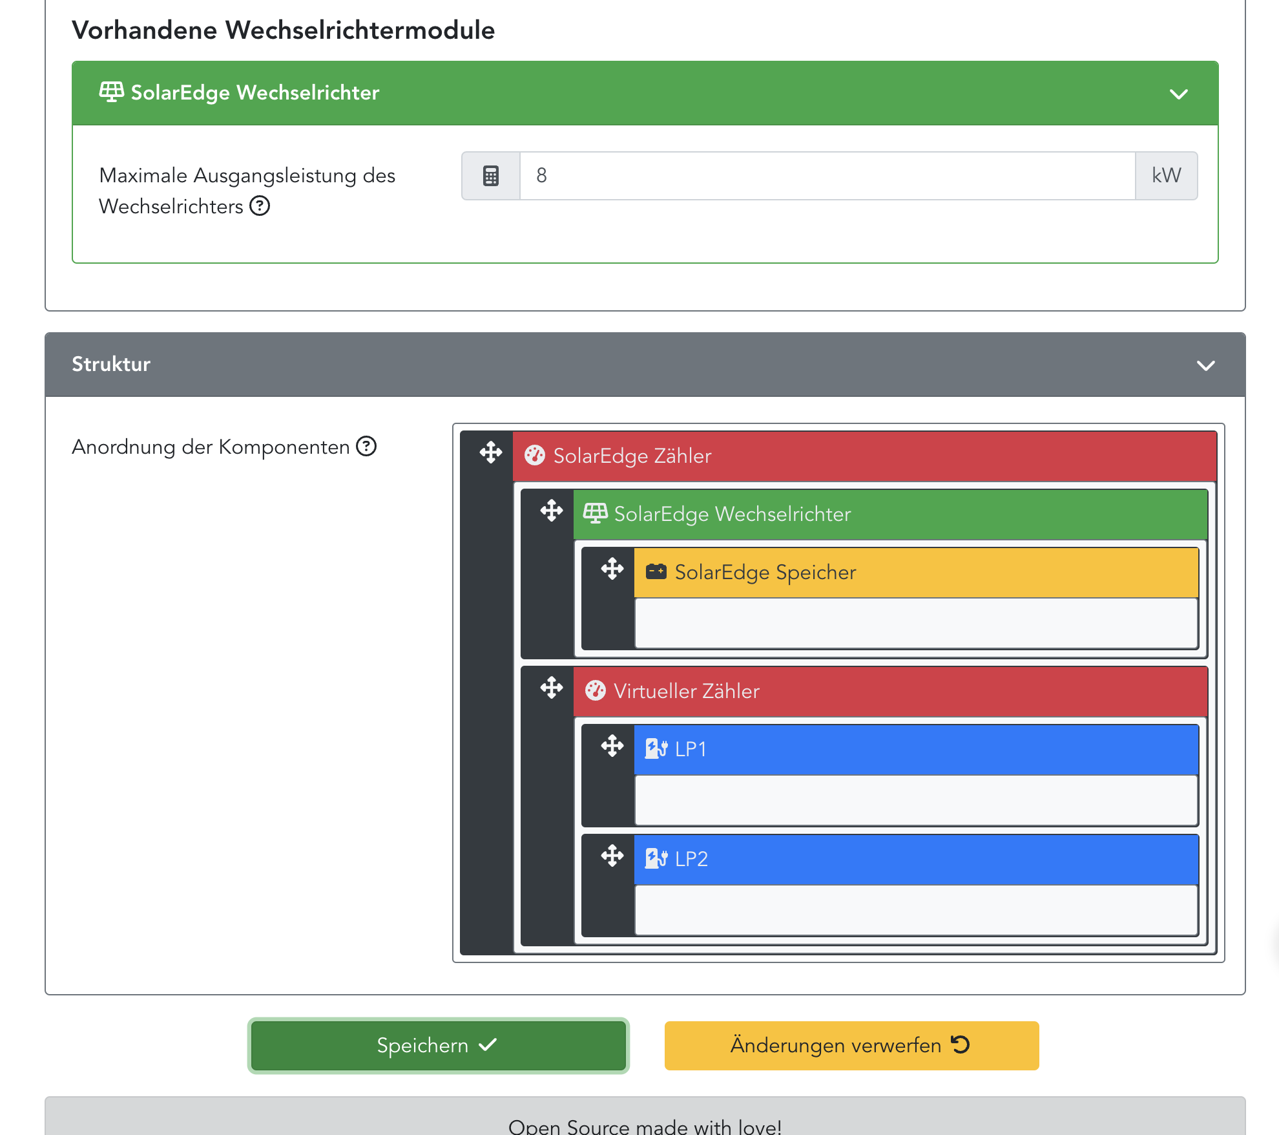Click solar panel icon in structure tree

(x=595, y=514)
